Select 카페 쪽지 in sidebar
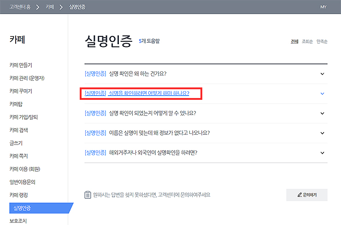341x225 pixels. tap(19, 156)
